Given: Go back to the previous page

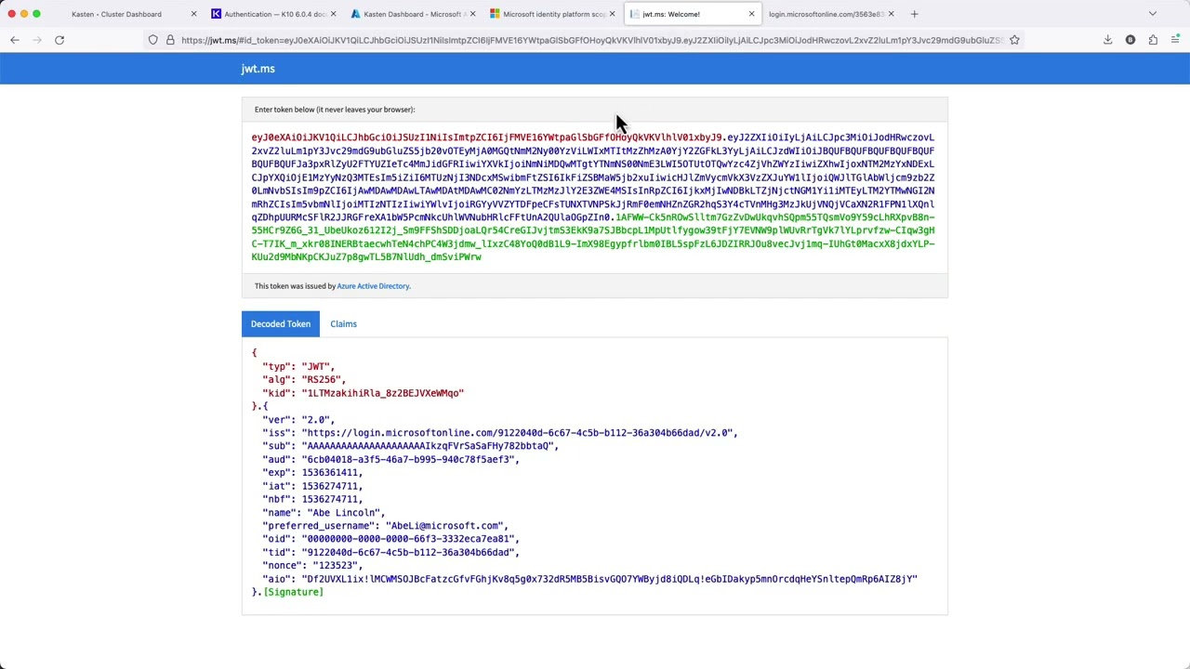Looking at the screenshot, I should [15, 40].
